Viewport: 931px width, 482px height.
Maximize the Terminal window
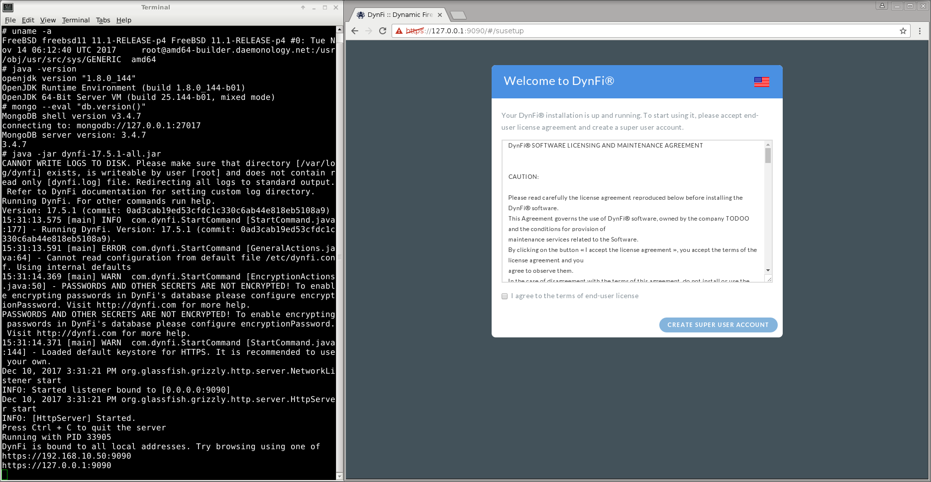pos(325,7)
